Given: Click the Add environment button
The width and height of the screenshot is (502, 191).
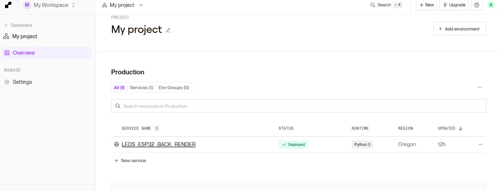Looking at the screenshot, I should [x=460, y=29].
